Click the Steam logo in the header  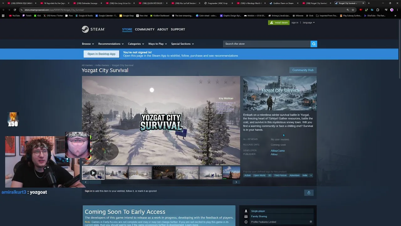click(93, 29)
